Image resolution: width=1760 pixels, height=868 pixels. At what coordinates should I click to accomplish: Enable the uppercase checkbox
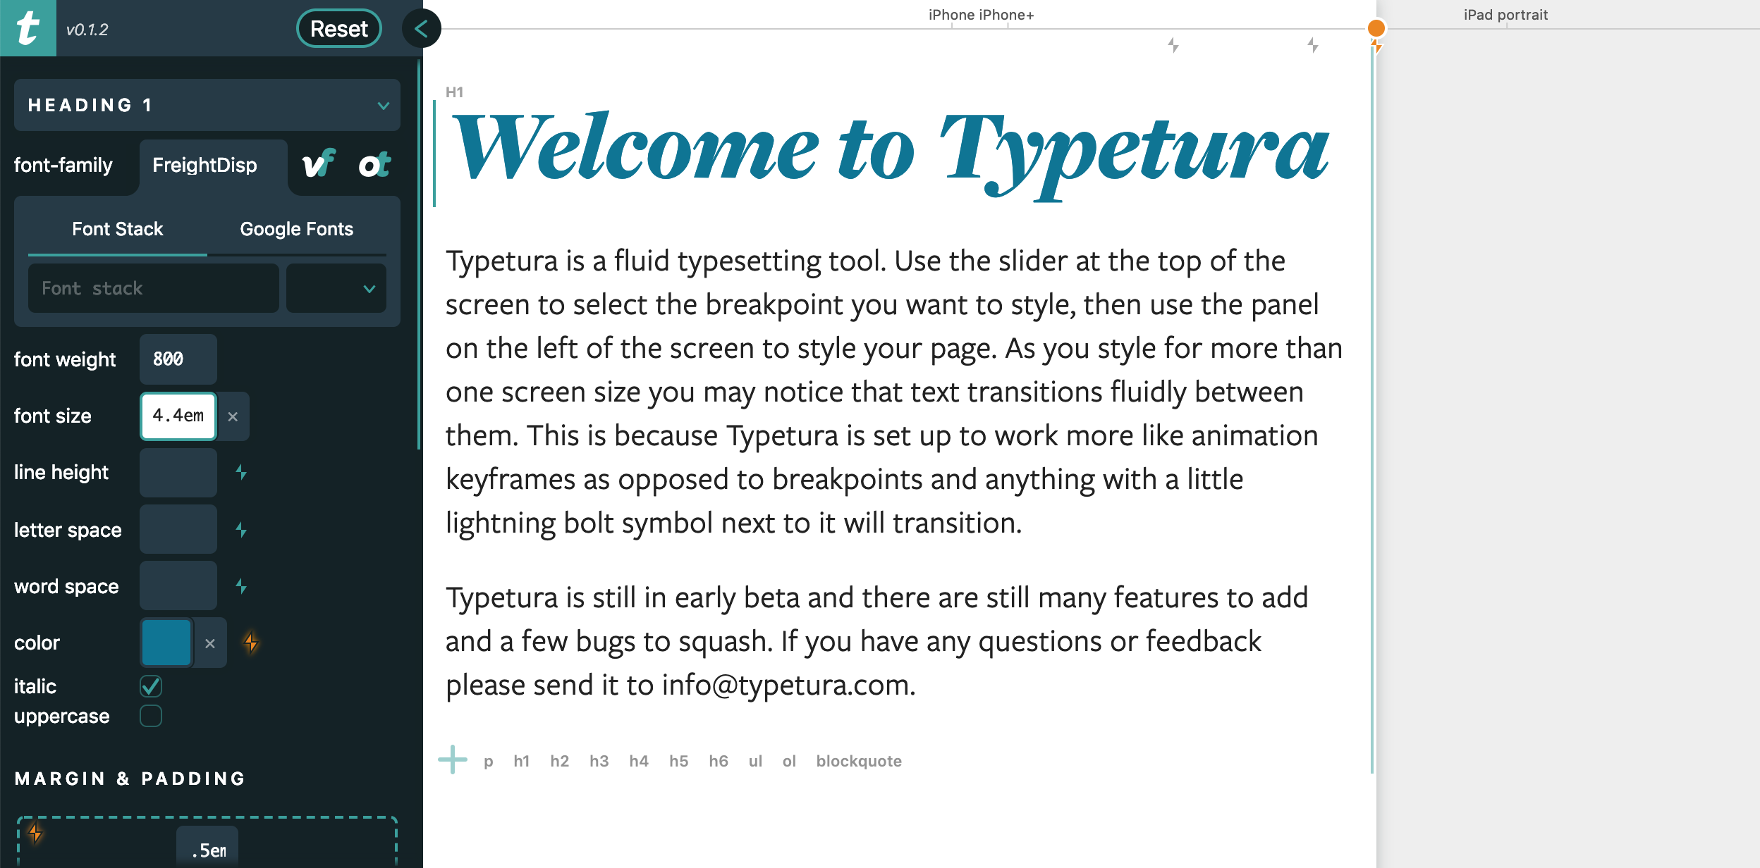coord(150,716)
